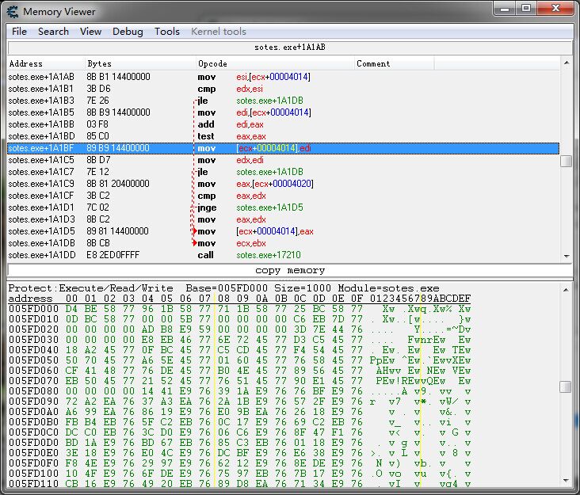Viewport: 580px width, 495px height.
Task: Open the Debug menu
Action: pyautogui.click(x=128, y=32)
